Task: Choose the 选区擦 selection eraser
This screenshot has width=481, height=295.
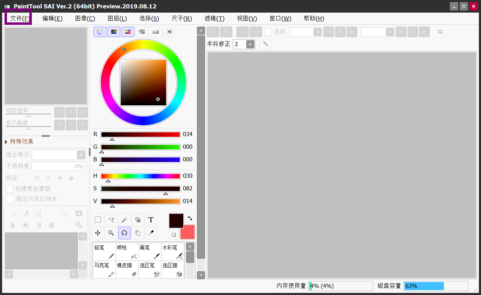Action: pos(172,269)
